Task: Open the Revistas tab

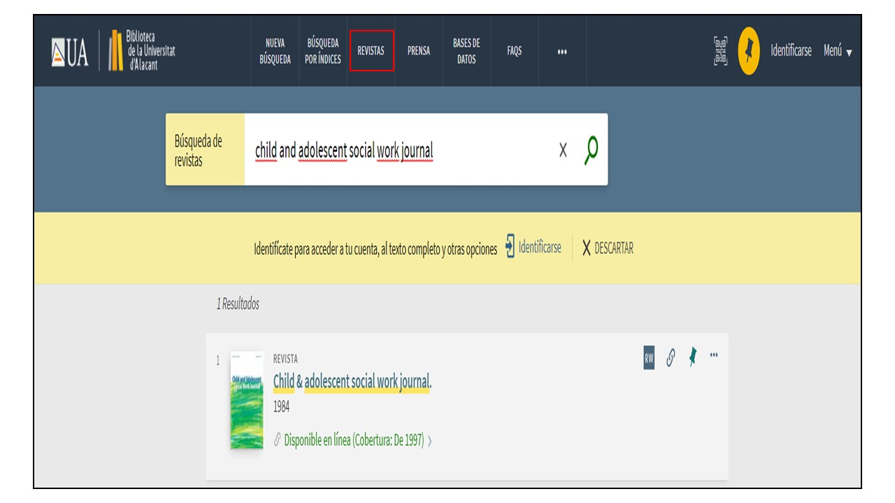Action: pyautogui.click(x=371, y=51)
